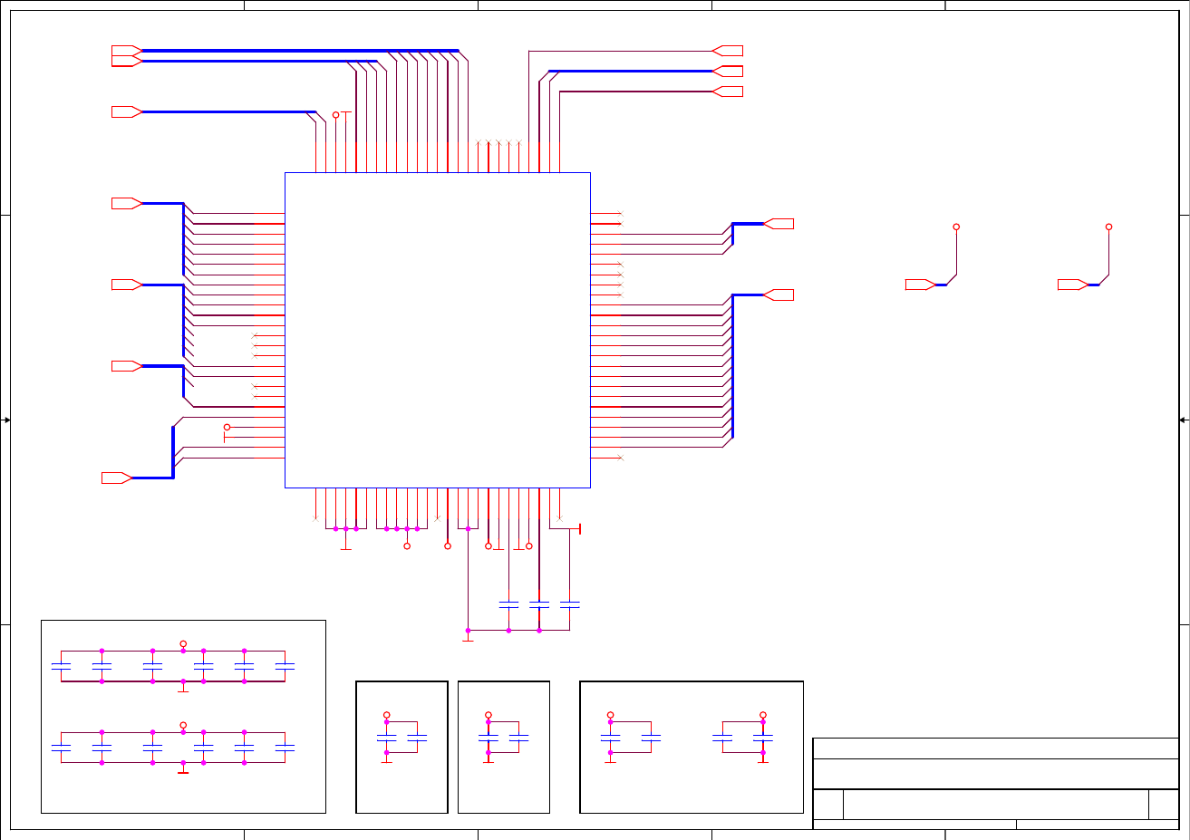Select the power circle atop the far-right wire
Image resolution: width=1190 pixels, height=840 pixels.
click(1108, 227)
